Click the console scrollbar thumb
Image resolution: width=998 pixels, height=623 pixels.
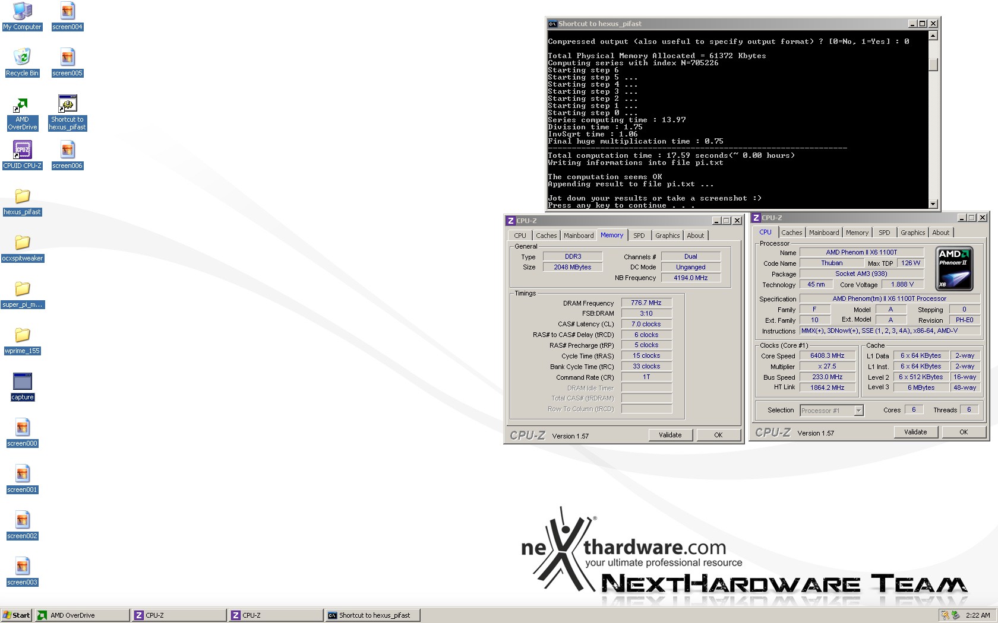(x=933, y=64)
